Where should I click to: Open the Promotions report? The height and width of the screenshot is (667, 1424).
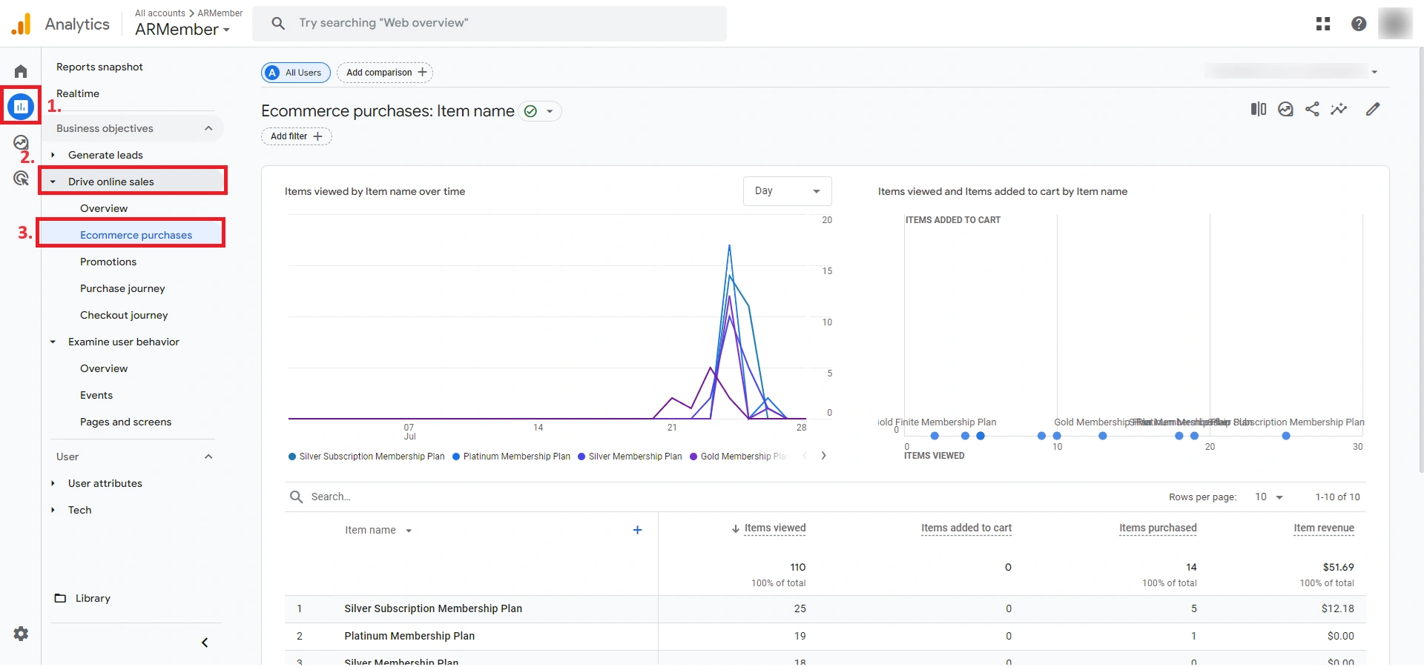pyautogui.click(x=108, y=262)
